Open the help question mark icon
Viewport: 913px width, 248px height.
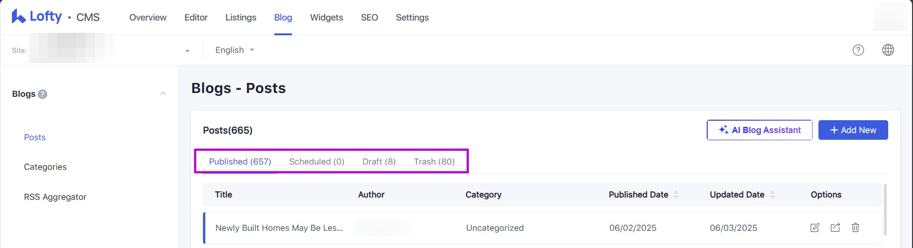pos(858,50)
